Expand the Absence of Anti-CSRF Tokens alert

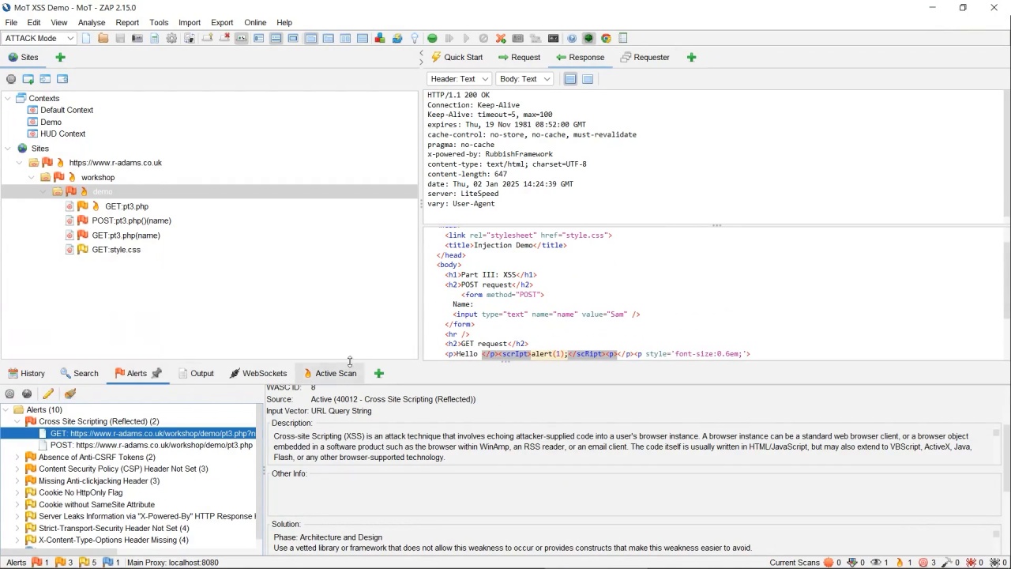17,457
